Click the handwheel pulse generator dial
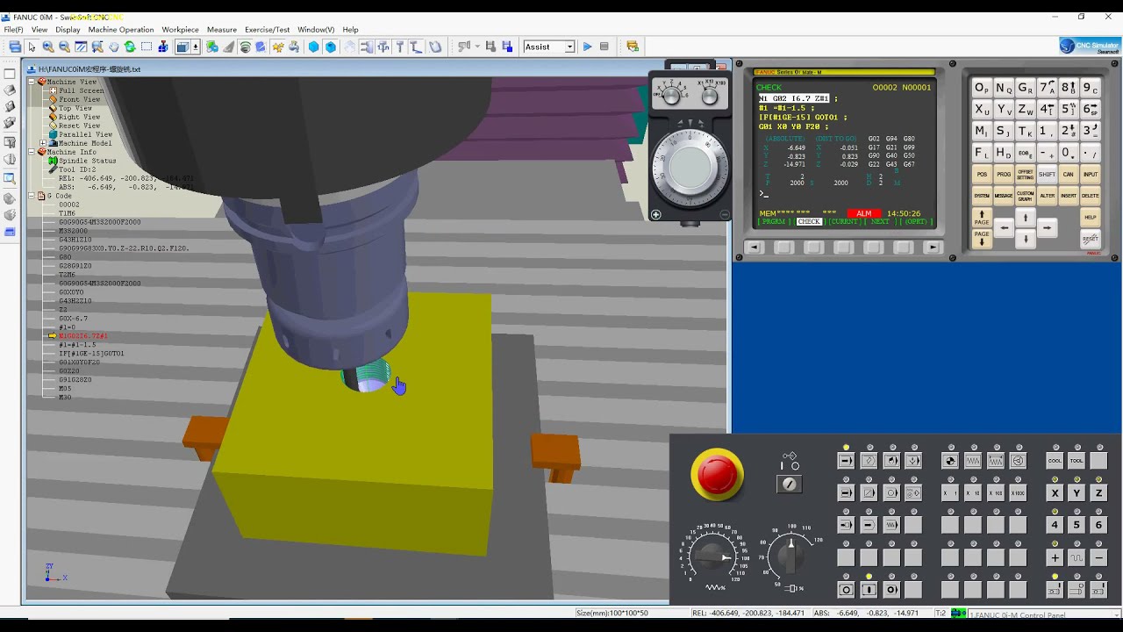 click(690, 167)
